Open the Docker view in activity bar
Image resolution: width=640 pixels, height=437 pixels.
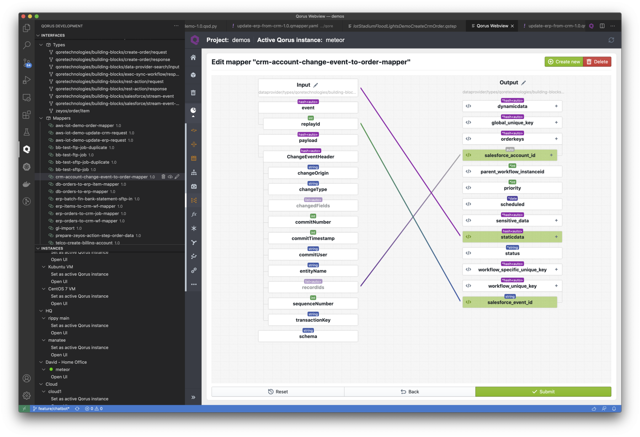pos(27,184)
